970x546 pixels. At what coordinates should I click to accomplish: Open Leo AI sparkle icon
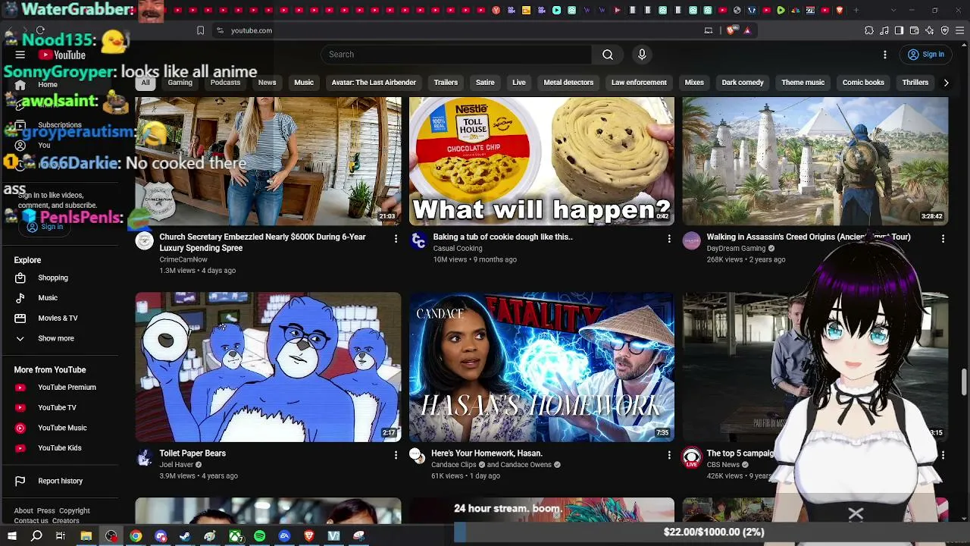pos(930,30)
